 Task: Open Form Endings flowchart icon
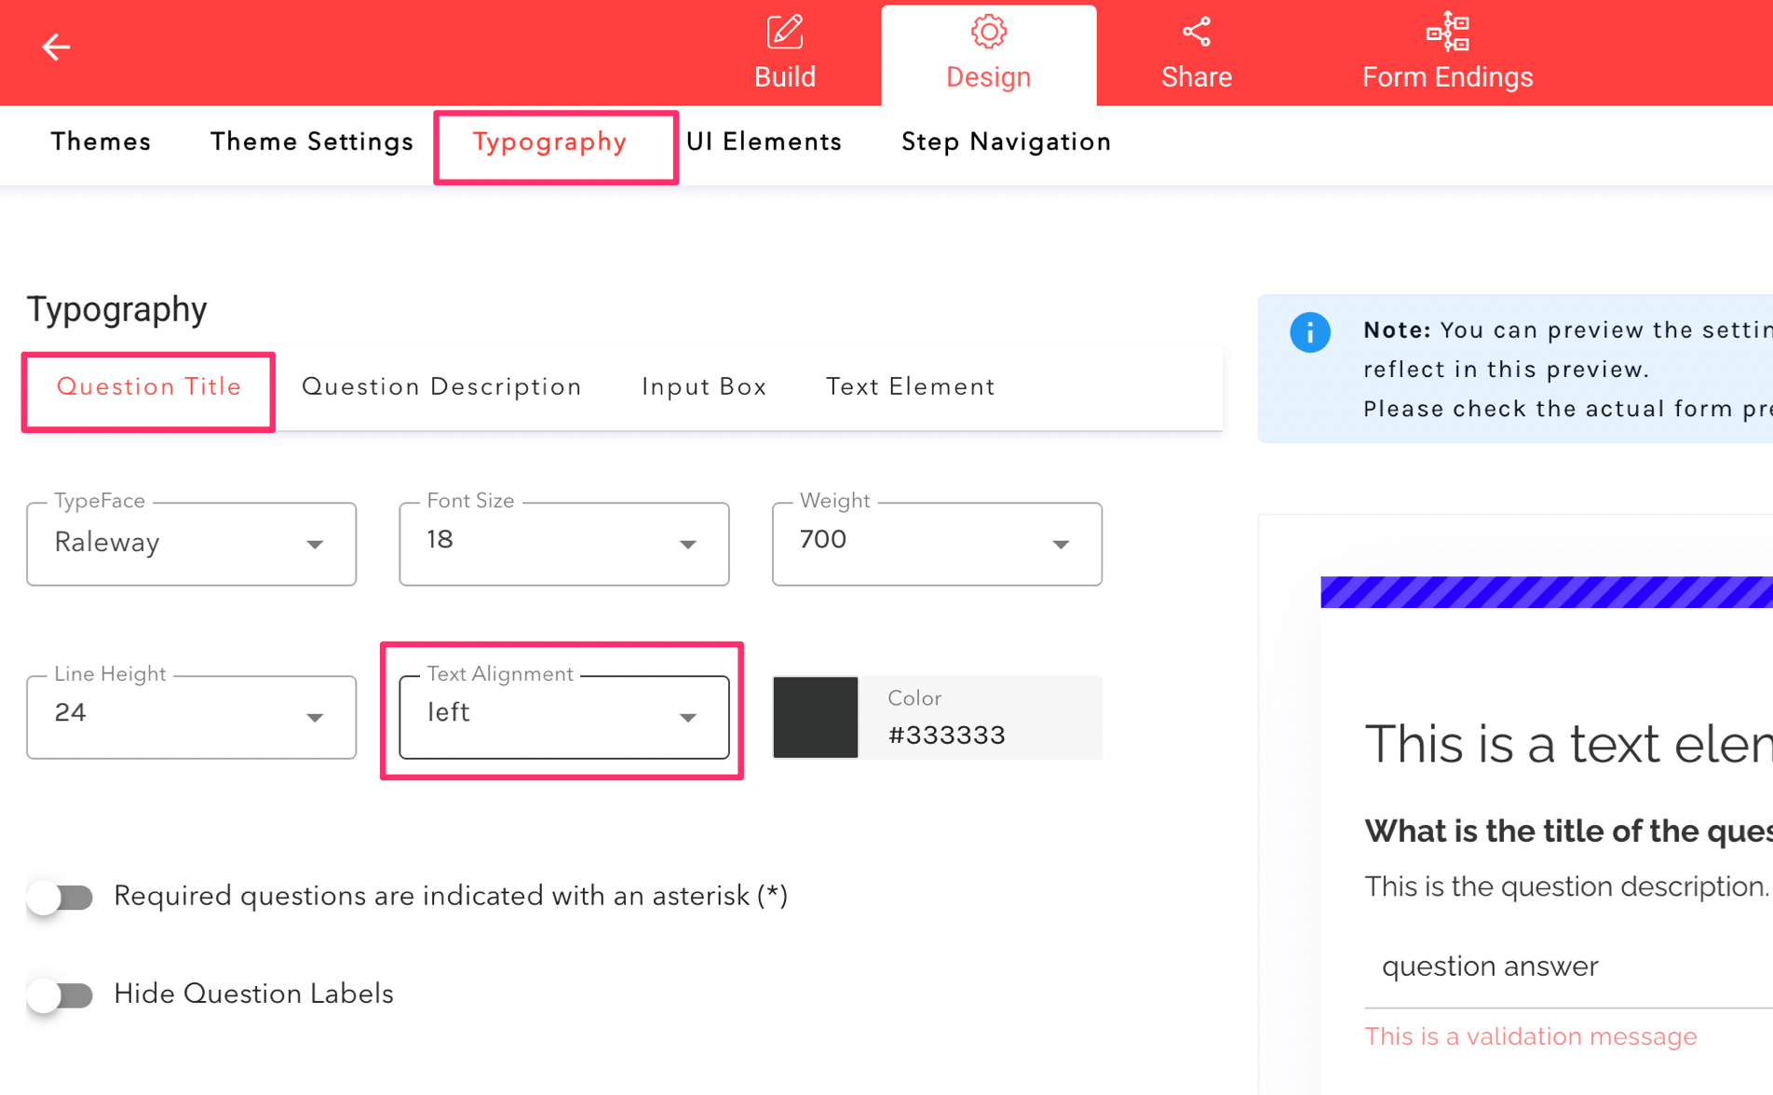point(1447,33)
